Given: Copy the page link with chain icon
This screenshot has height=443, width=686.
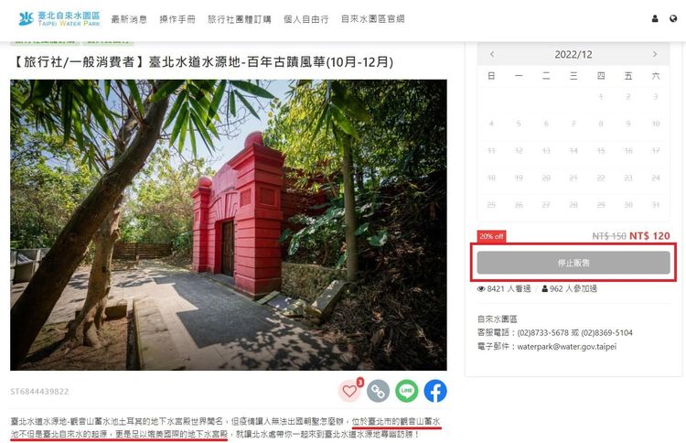Looking at the screenshot, I should pos(378,391).
